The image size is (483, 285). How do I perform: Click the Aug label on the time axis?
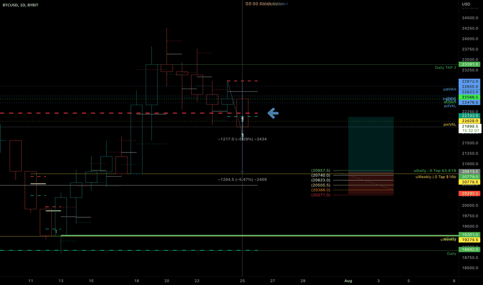[x=348, y=281]
